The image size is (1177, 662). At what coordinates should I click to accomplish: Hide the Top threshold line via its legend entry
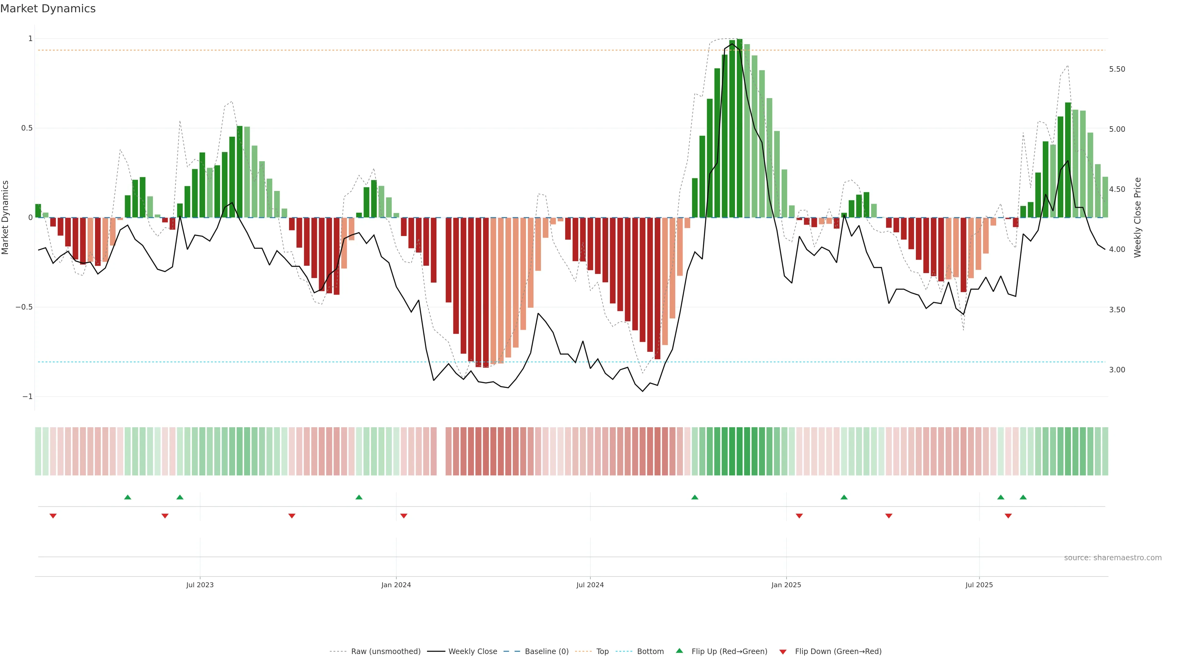(602, 652)
